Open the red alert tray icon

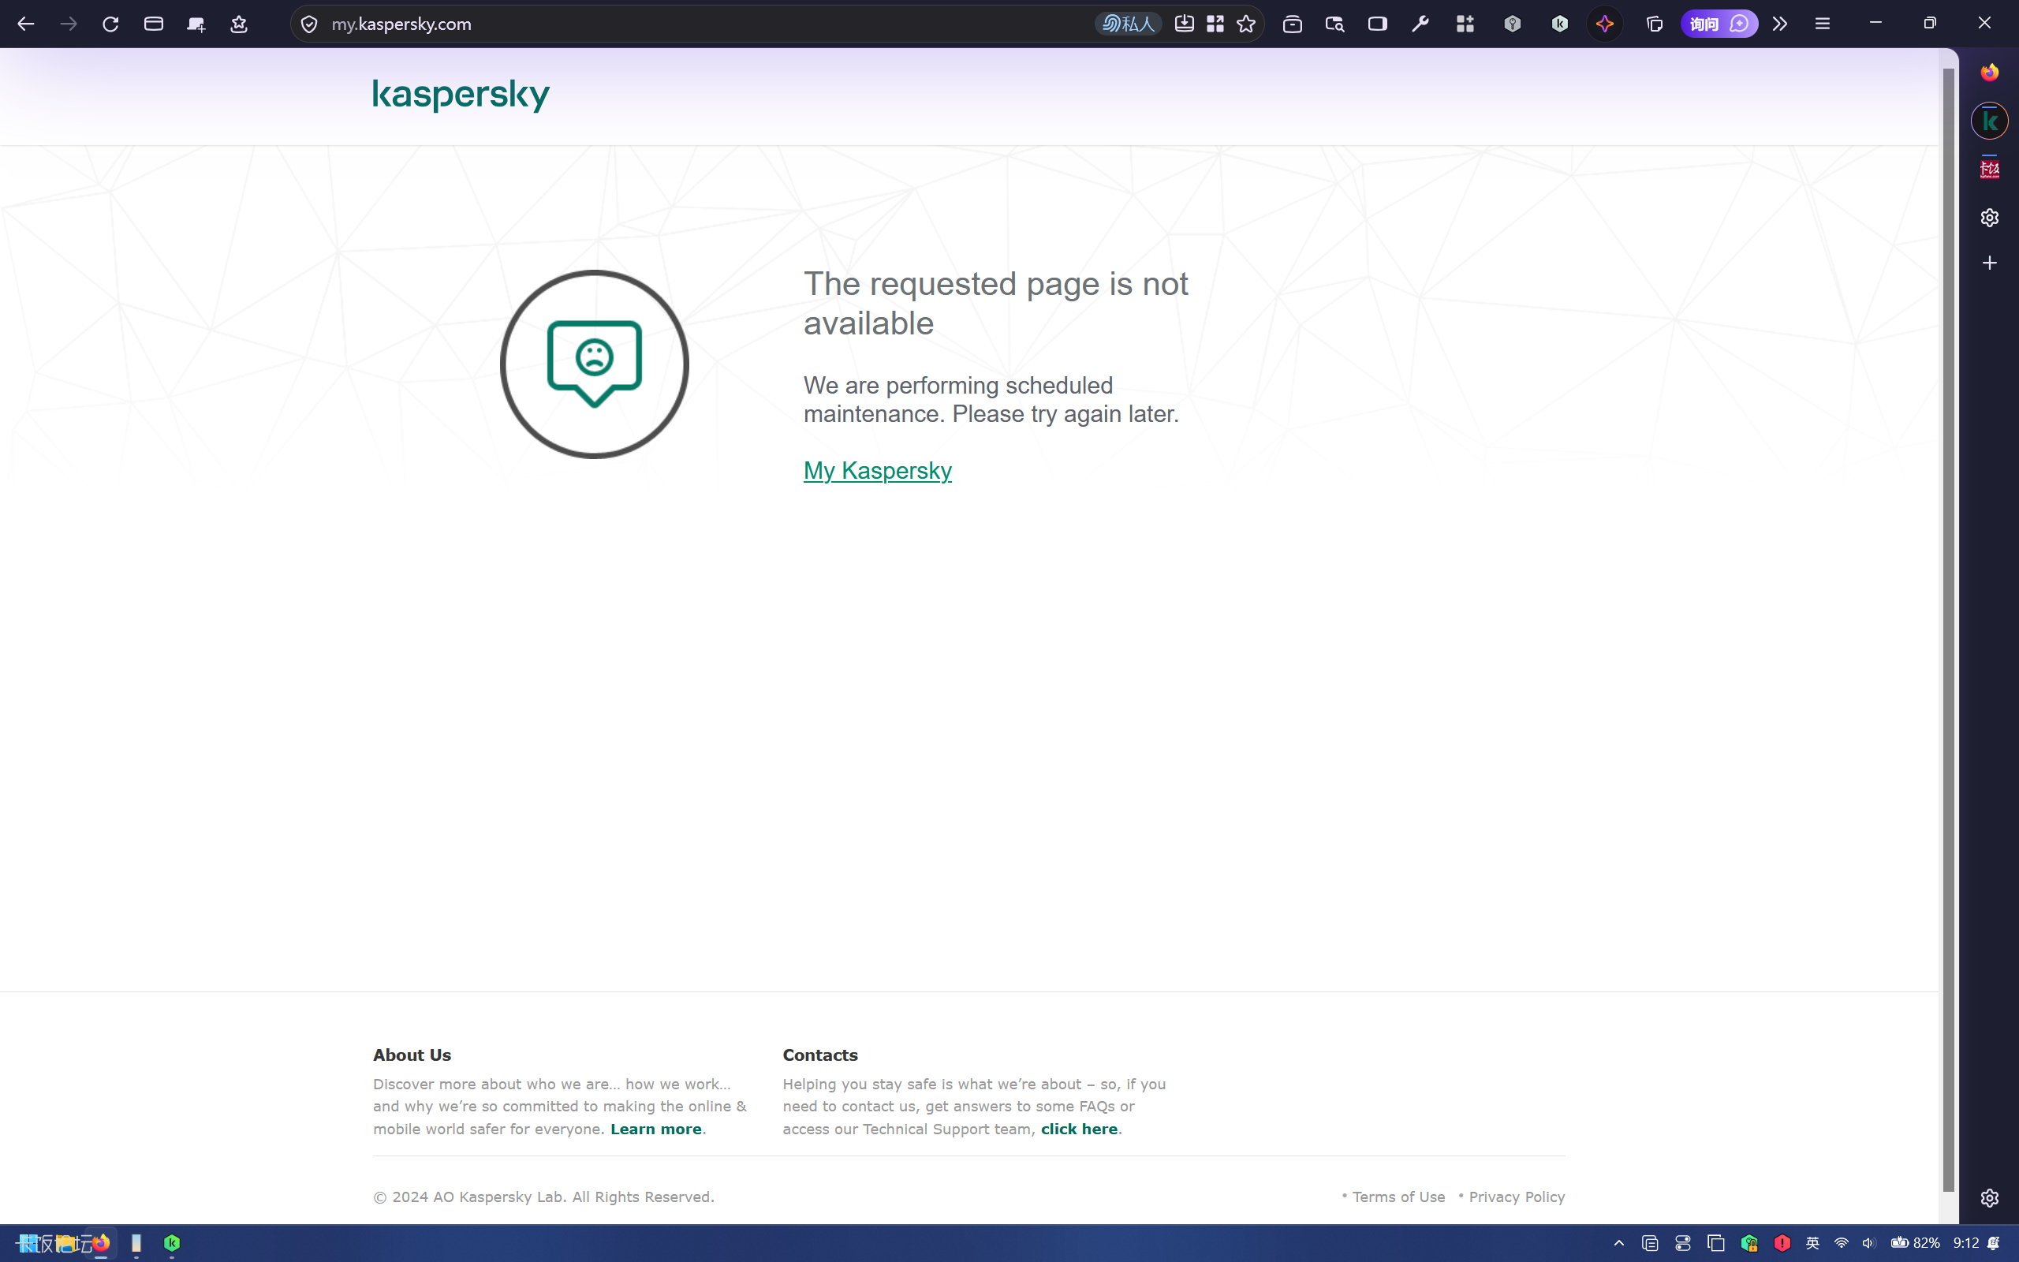tap(1782, 1244)
